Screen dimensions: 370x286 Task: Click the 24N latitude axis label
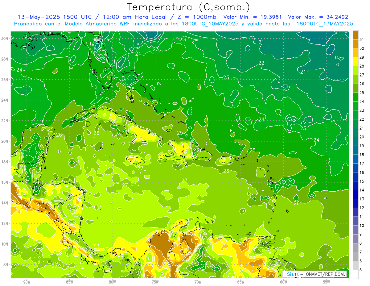coord(5,100)
